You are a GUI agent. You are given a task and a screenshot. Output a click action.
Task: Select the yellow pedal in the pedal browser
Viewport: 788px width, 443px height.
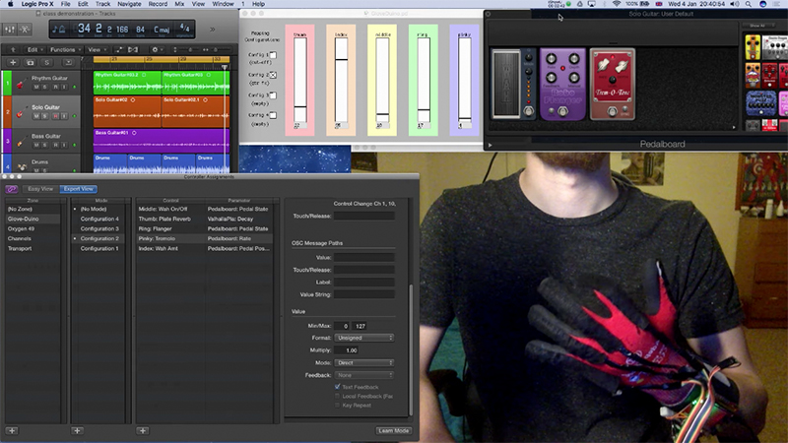click(x=753, y=47)
